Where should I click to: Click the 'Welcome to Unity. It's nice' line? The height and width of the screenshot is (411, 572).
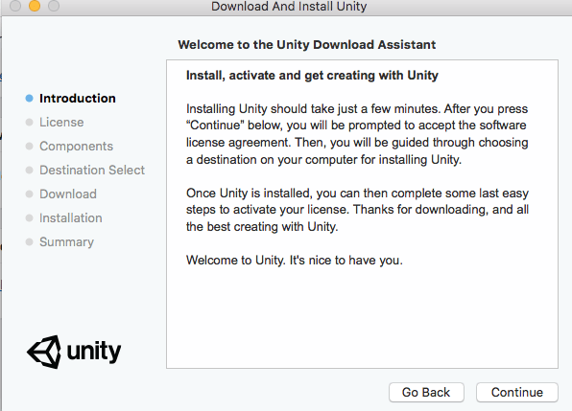[x=295, y=261]
